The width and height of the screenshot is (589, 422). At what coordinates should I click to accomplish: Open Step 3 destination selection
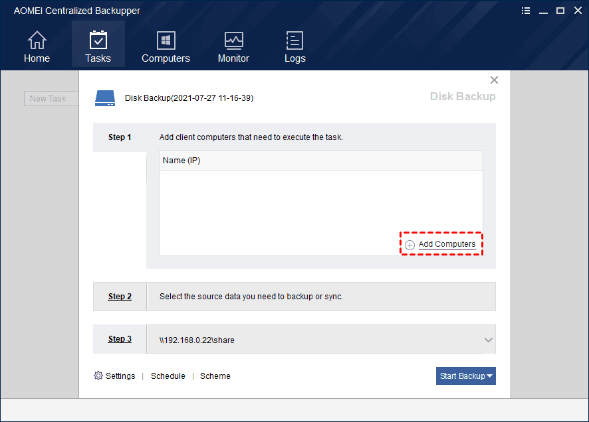click(120, 339)
